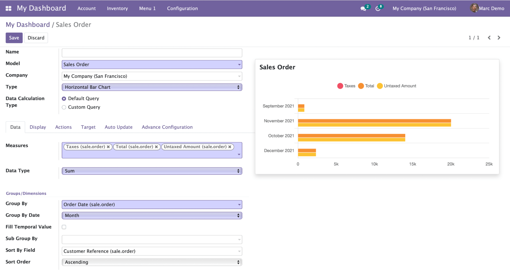Open the Menu 1 item
Image resolution: width=510 pixels, height=270 pixels.
147,8
